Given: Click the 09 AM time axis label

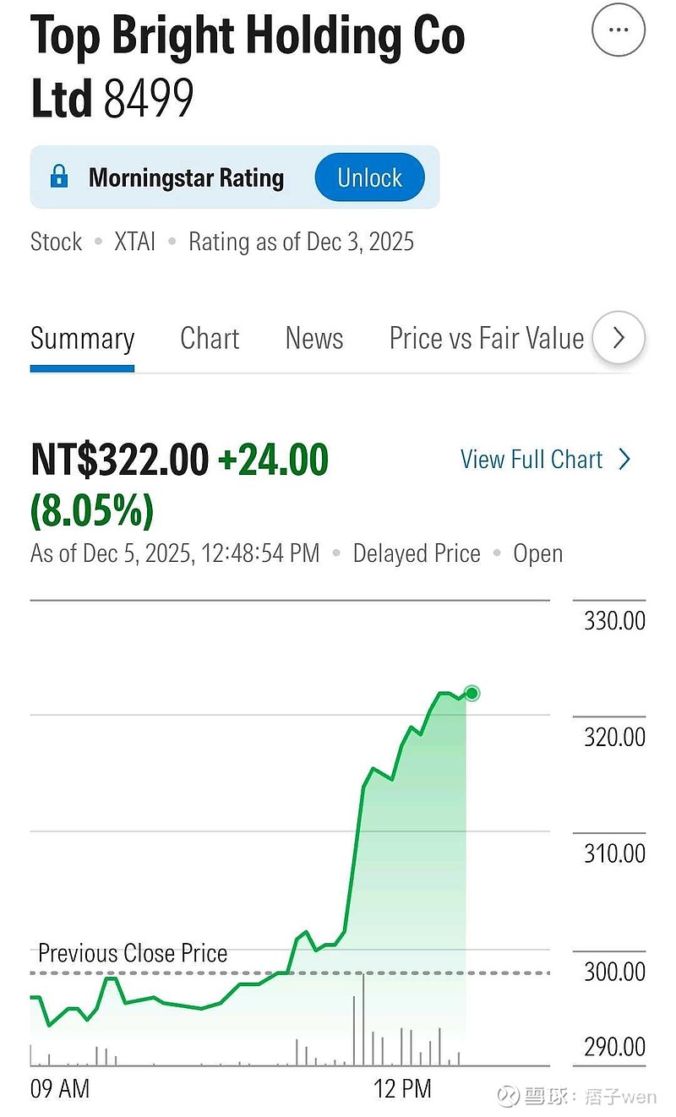Looking at the screenshot, I should pyautogui.click(x=60, y=1089).
